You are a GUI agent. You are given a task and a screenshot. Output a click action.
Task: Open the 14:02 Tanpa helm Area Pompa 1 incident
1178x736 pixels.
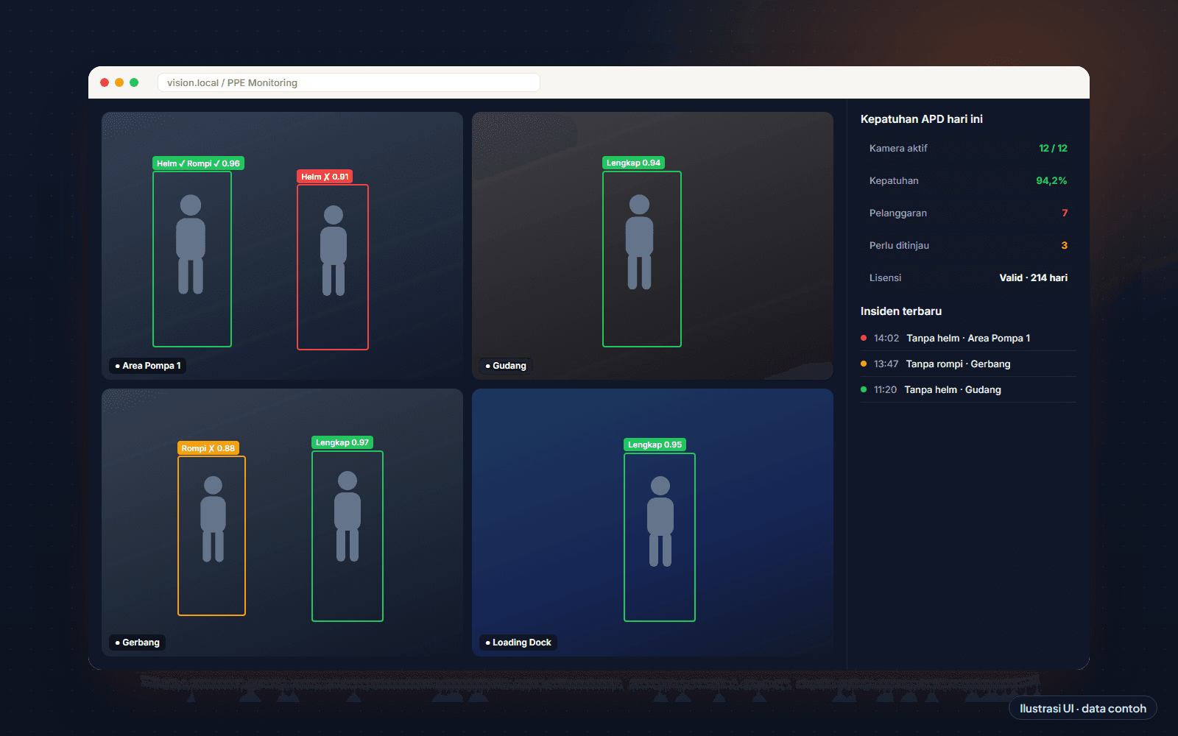(968, 338)
